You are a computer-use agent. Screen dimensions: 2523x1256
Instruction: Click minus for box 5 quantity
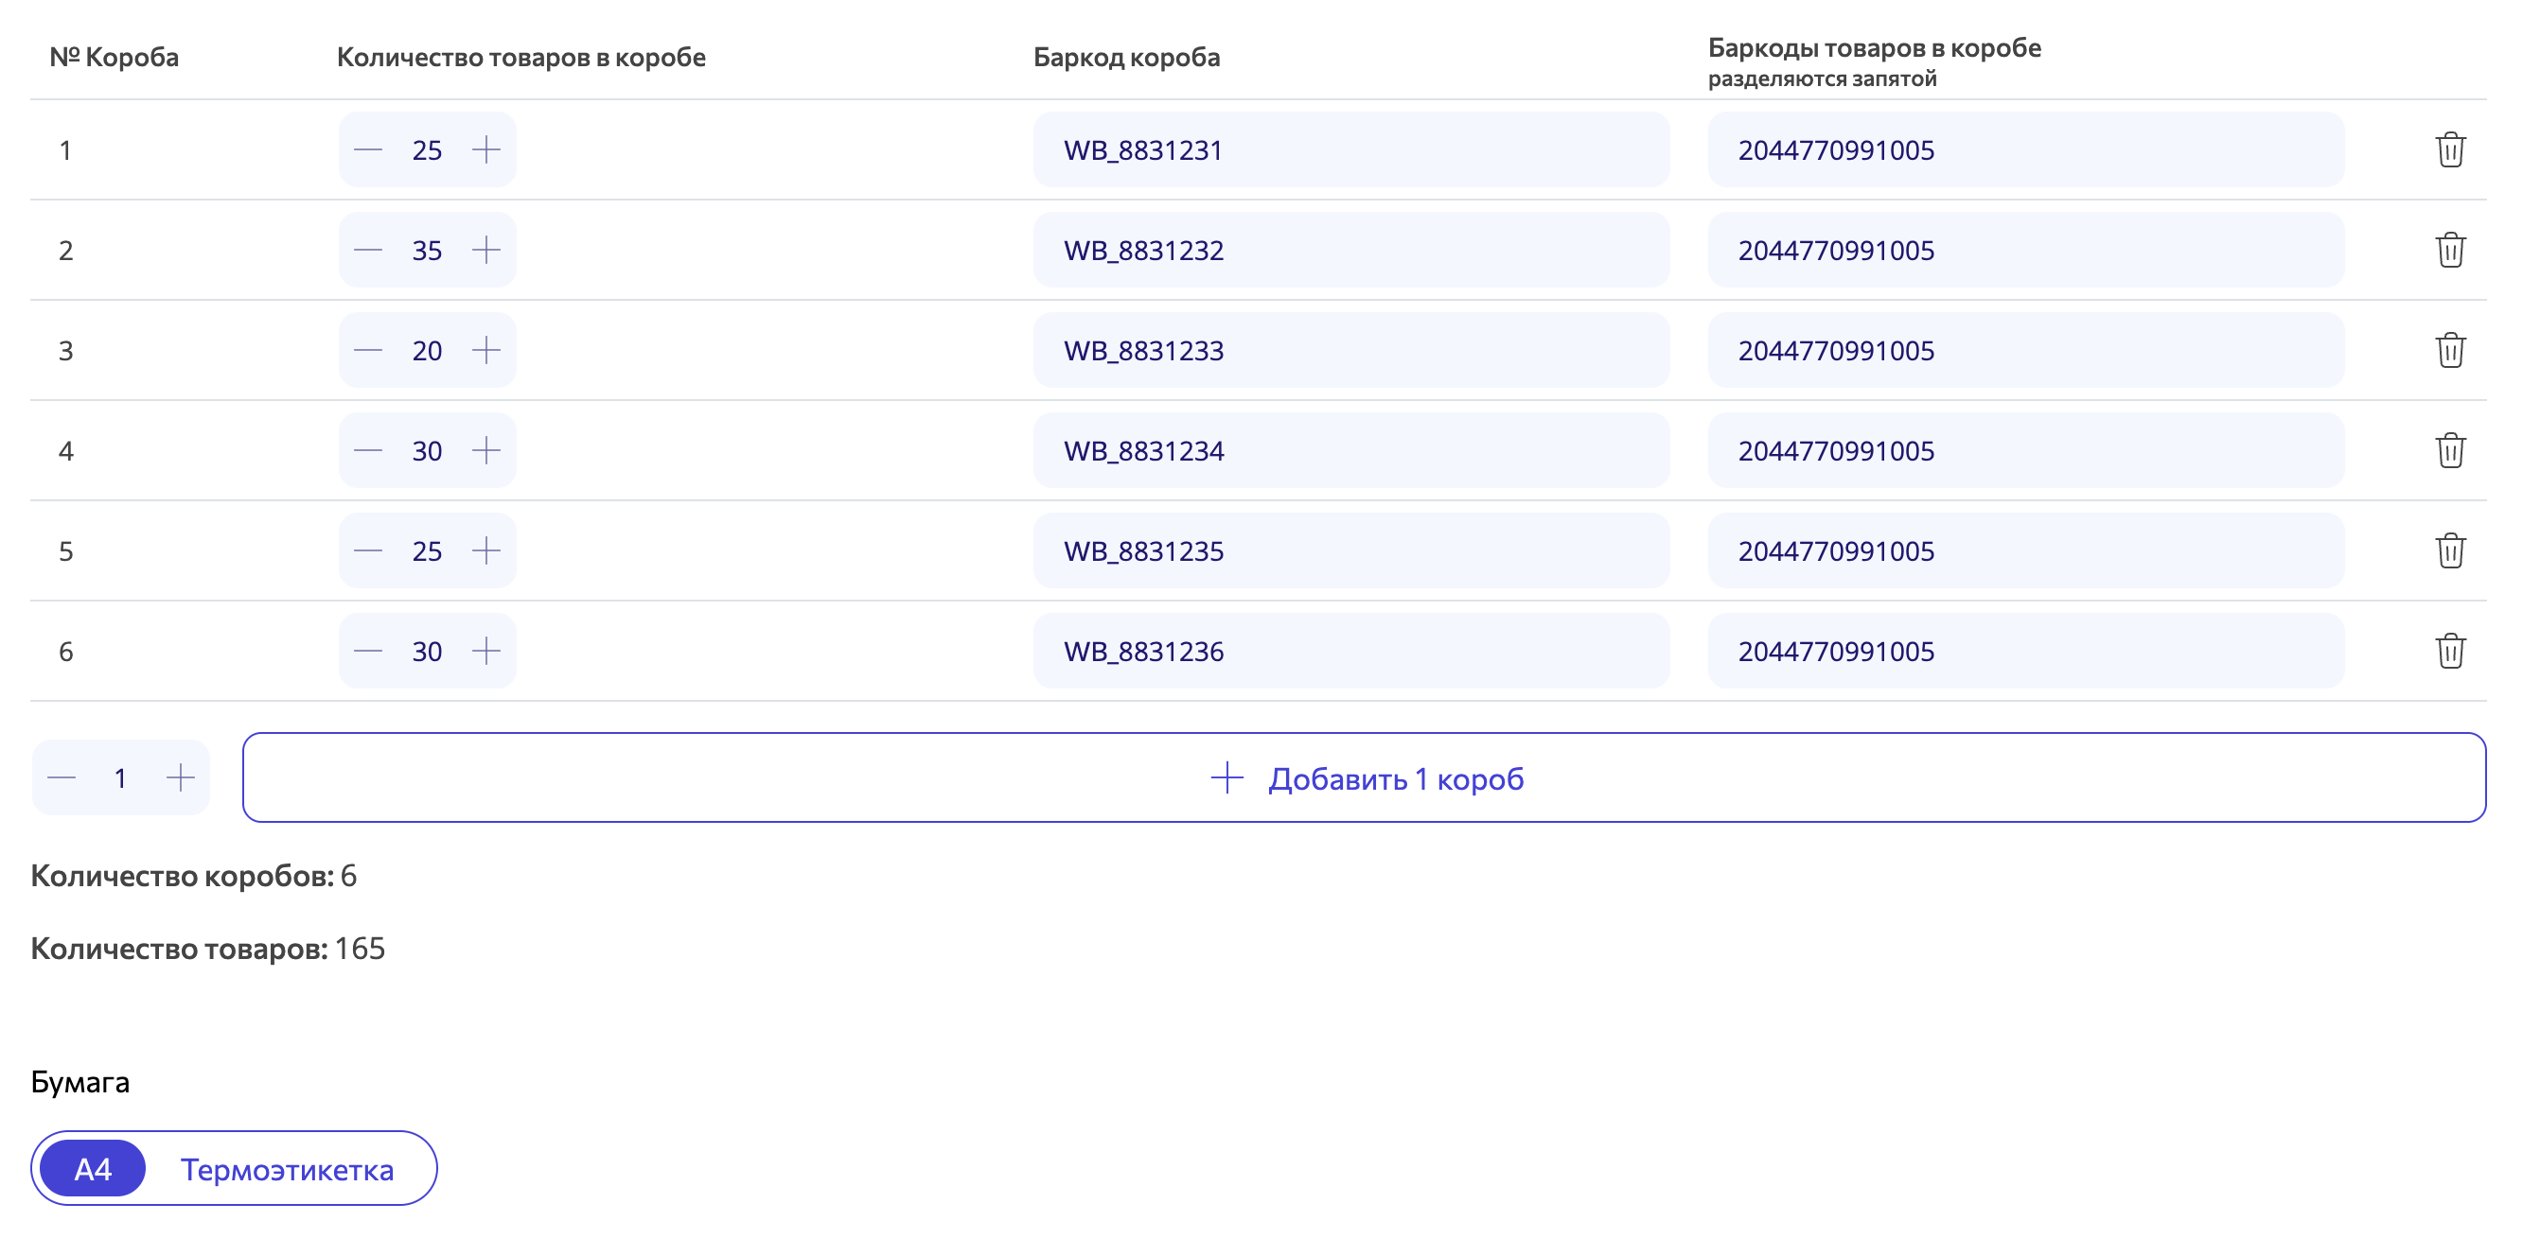coord(367,550)
